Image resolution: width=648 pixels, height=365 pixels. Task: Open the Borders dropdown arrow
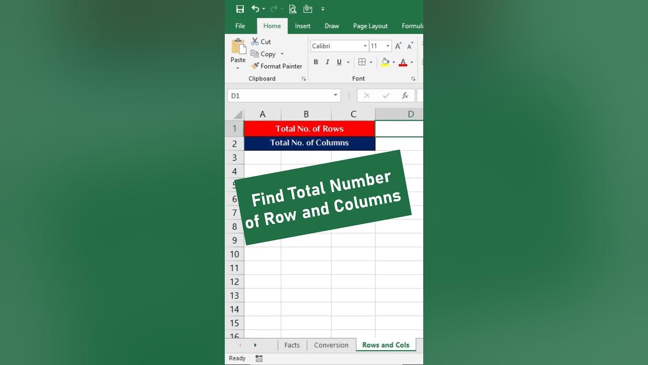(371, 62)
